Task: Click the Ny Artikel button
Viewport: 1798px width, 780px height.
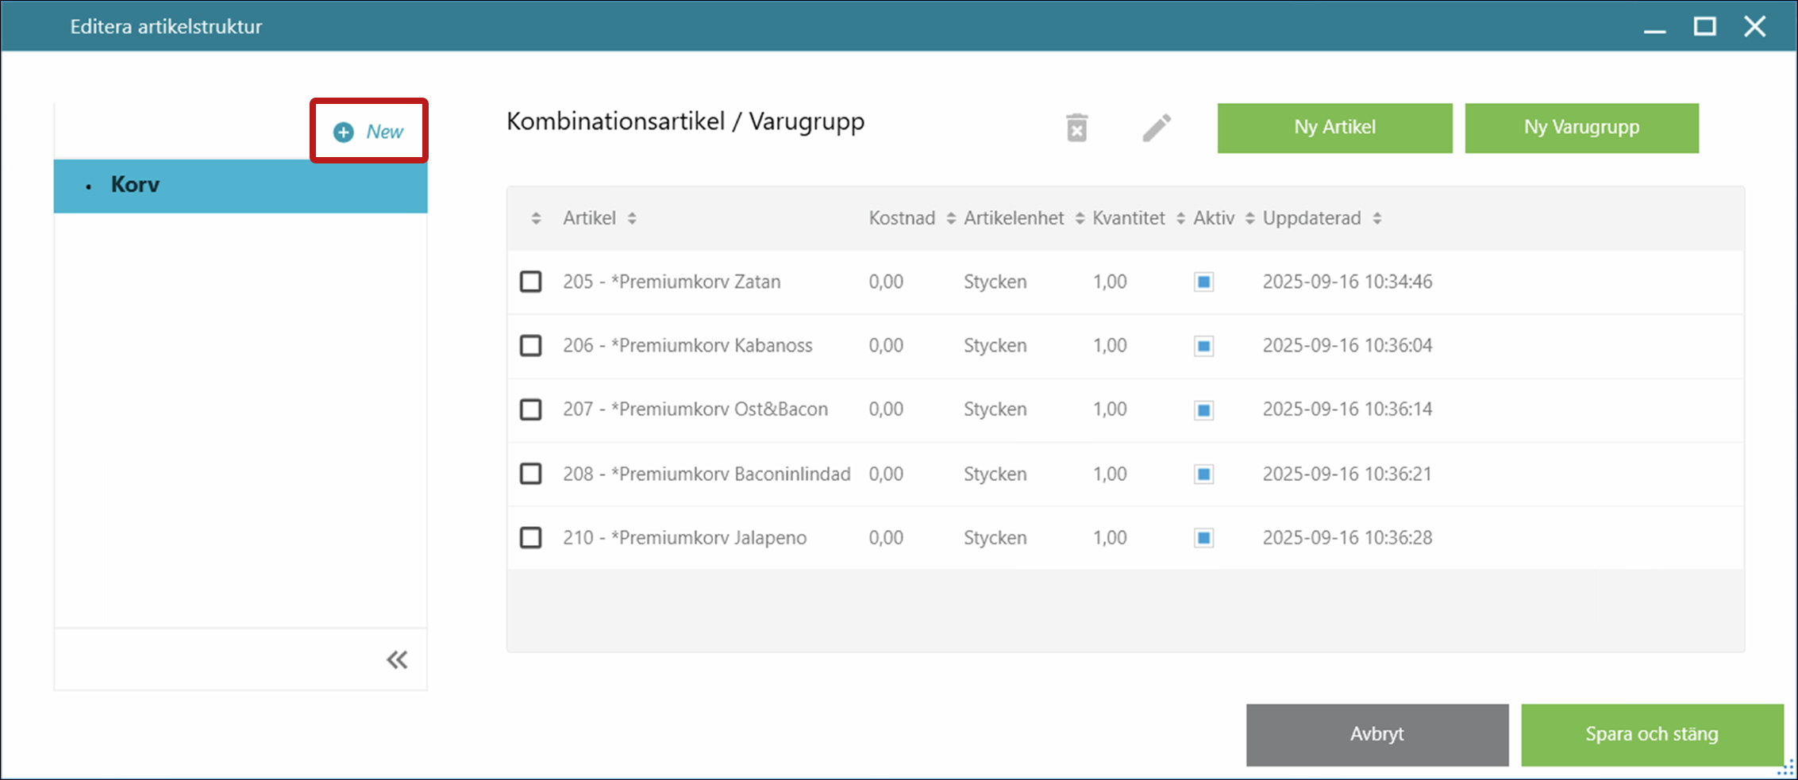Action: coord(1334,128)
